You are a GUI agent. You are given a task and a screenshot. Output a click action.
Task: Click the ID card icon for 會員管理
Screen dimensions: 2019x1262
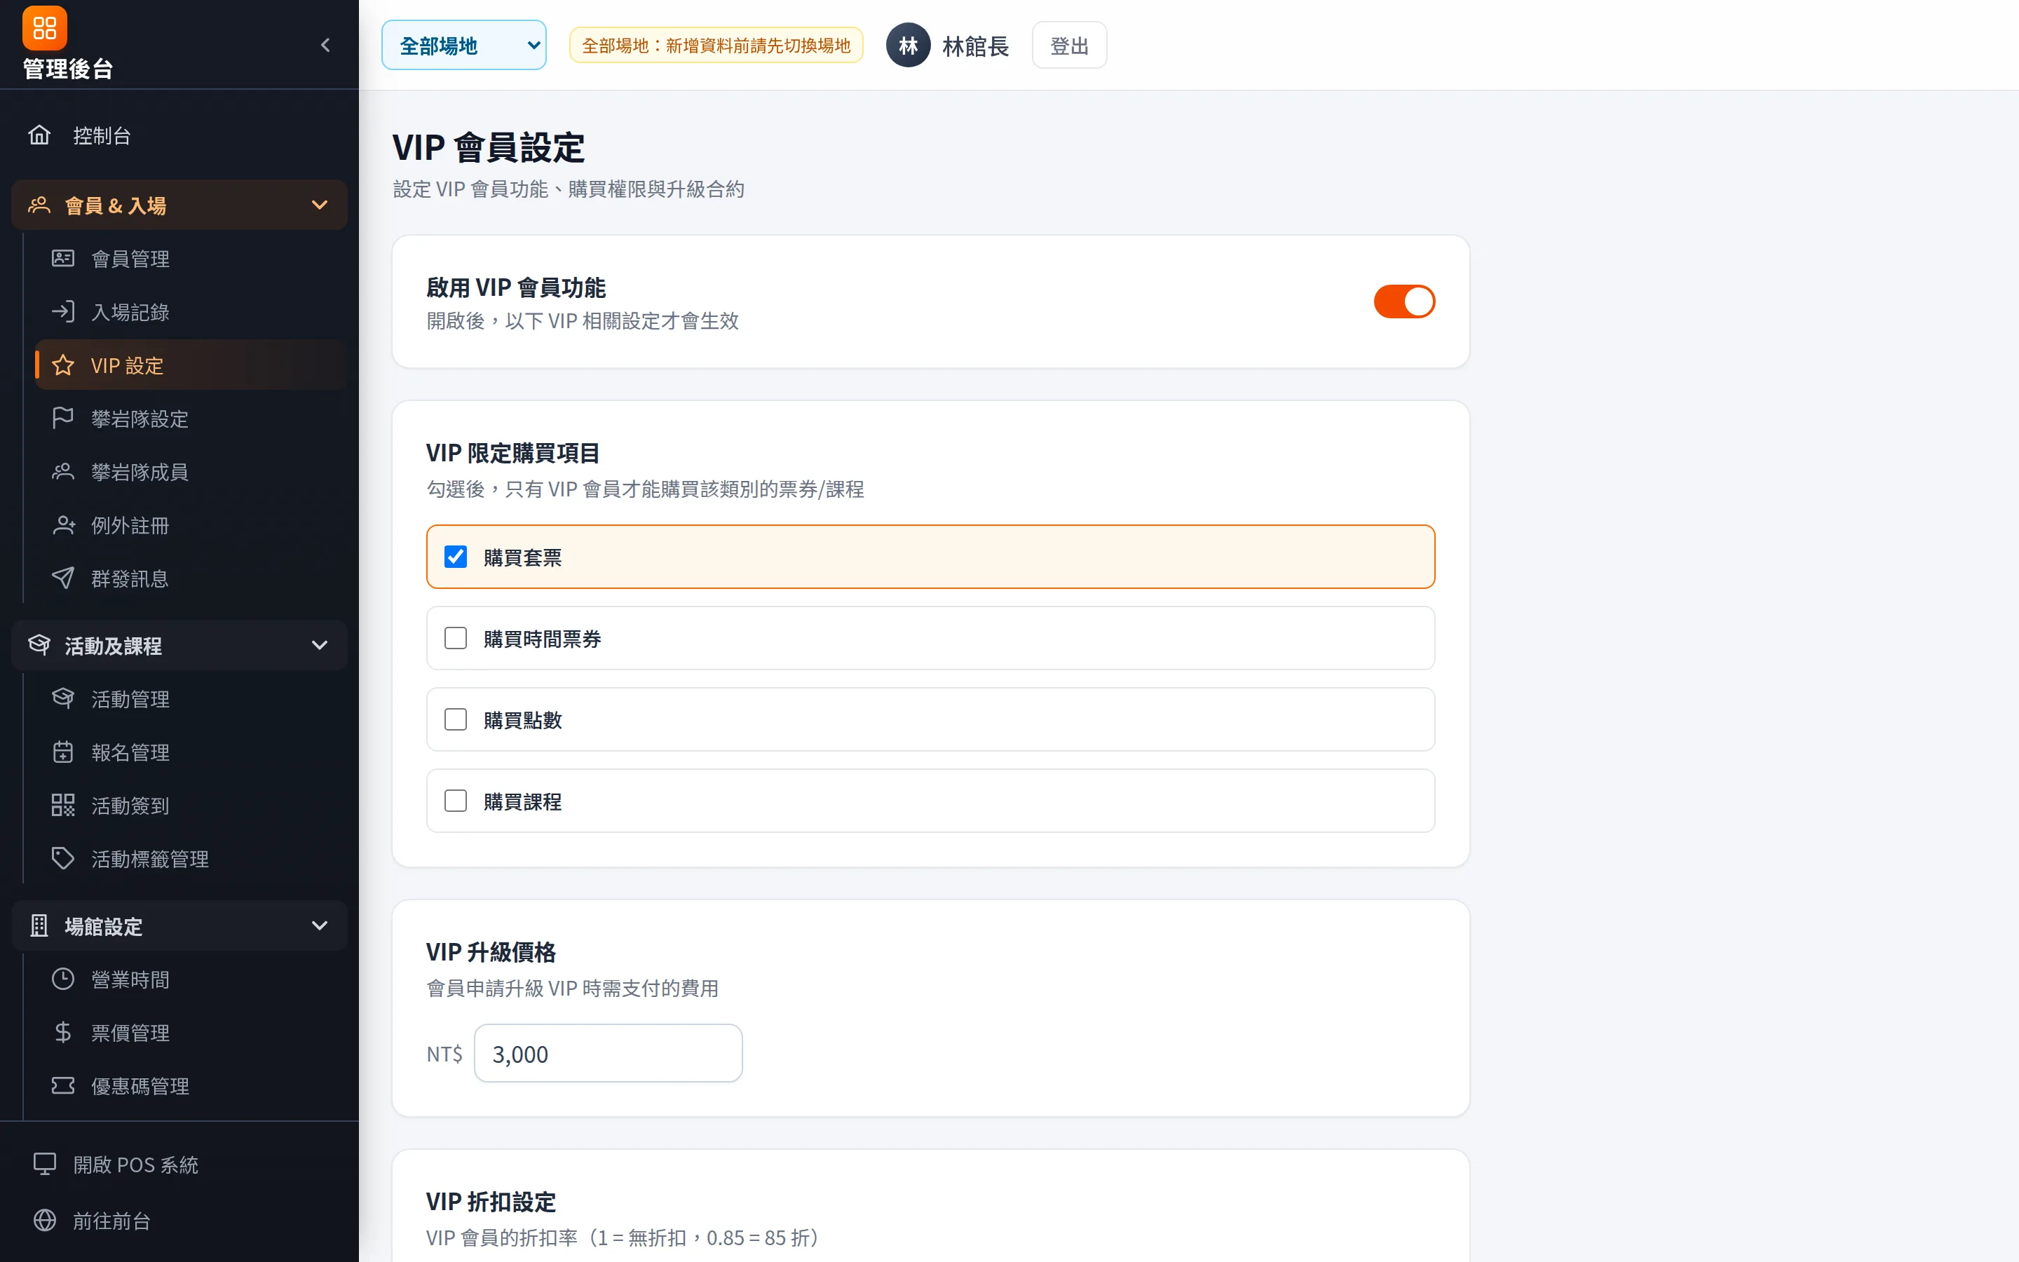(x=63, y=259)
